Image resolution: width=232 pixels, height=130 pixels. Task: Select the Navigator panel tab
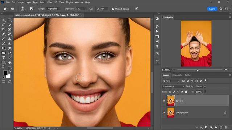point(168,17)
